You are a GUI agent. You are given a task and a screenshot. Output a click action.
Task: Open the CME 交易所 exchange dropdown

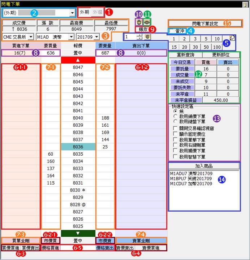coord(31,37)
